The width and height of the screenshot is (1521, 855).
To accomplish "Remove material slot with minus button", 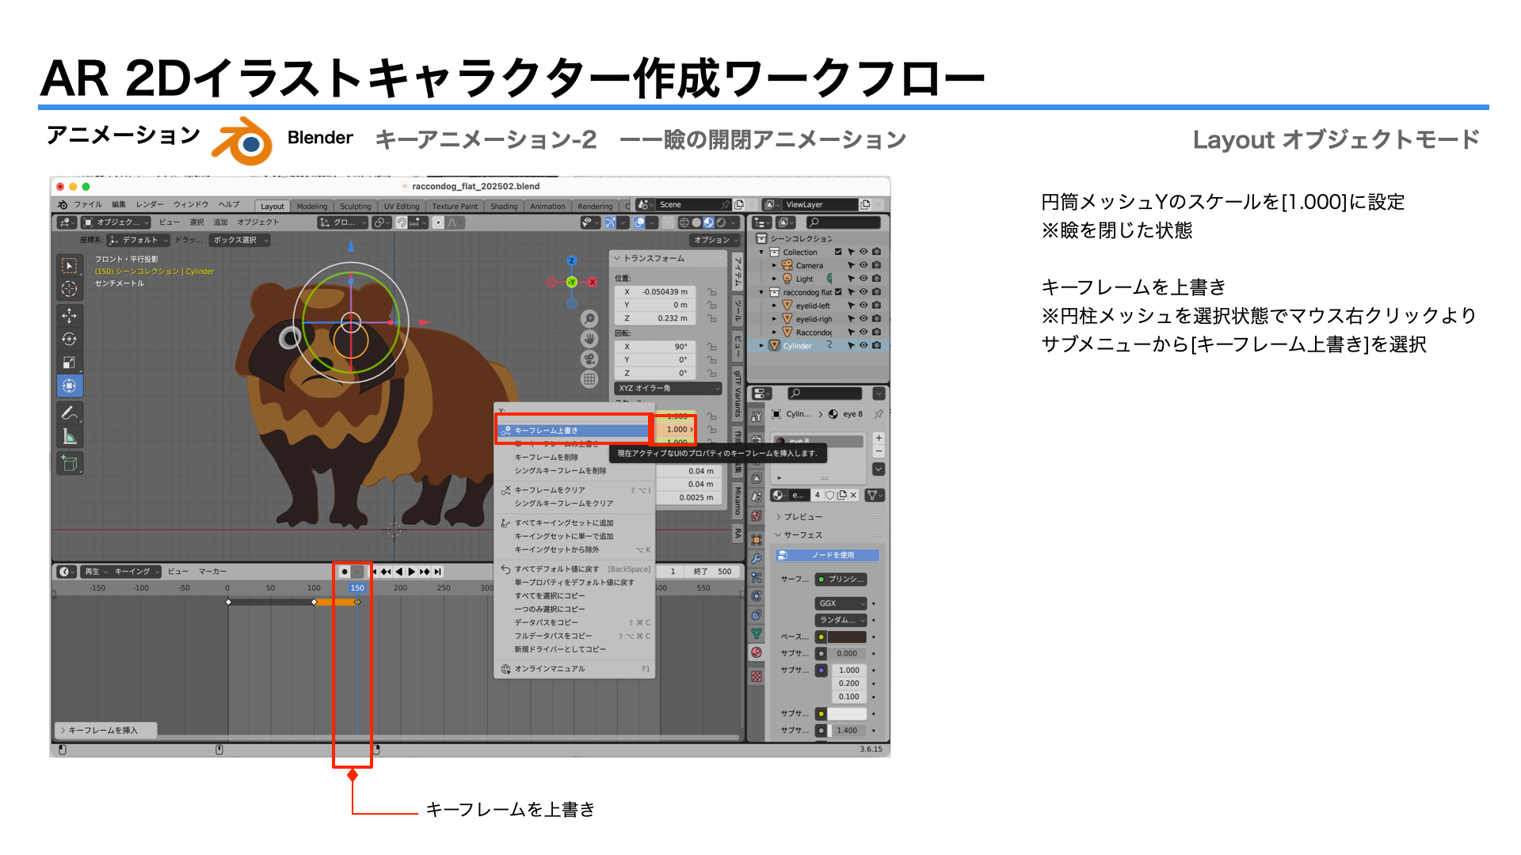I will point(879,451).
